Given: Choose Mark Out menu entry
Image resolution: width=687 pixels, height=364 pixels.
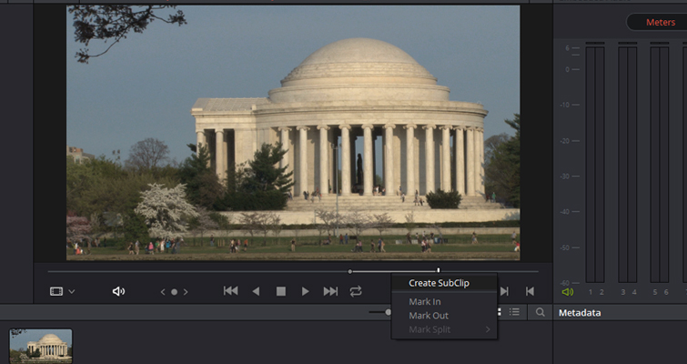Looking at the screenshot, I should [428, 316].
